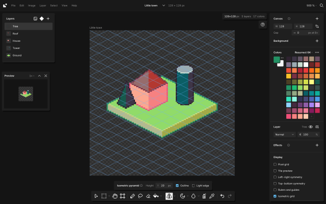Swap canvas width and height icon
The width and height of the screenshot is (326, 204).
pos(317,27)
